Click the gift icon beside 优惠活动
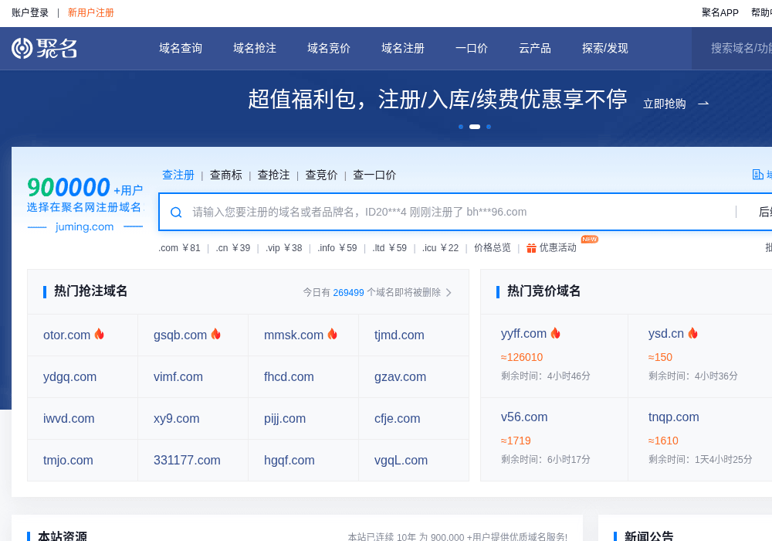 531,248
